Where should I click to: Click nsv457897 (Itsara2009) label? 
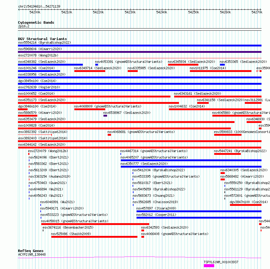pos(156,208)
